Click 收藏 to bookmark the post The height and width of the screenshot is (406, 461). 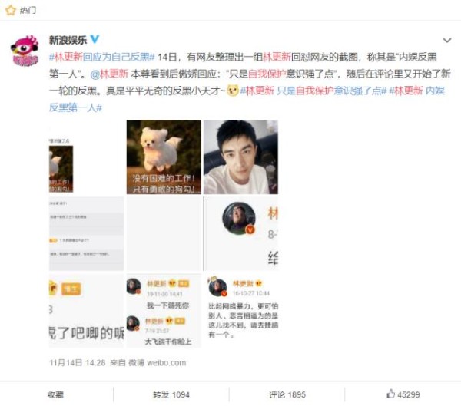pyautogui.click(x=55, y=394)
